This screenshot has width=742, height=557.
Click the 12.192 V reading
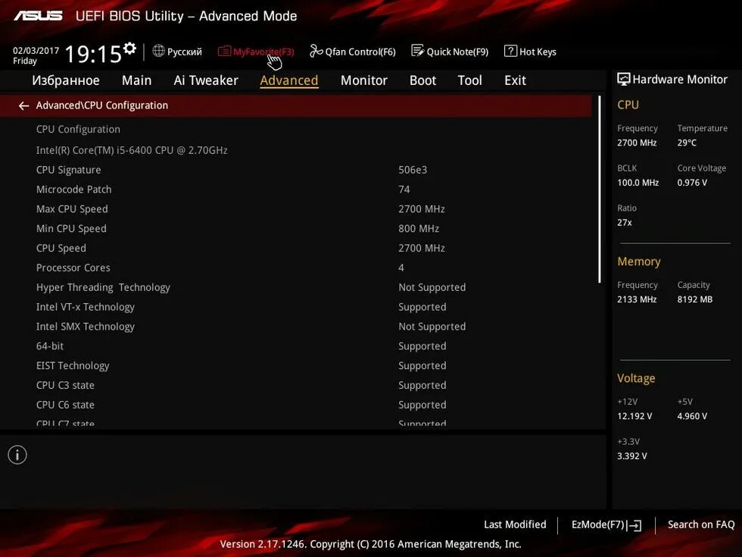pos(634,416)
